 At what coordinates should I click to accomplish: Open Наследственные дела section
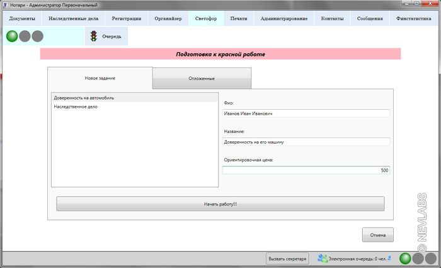tap(73, 18)
